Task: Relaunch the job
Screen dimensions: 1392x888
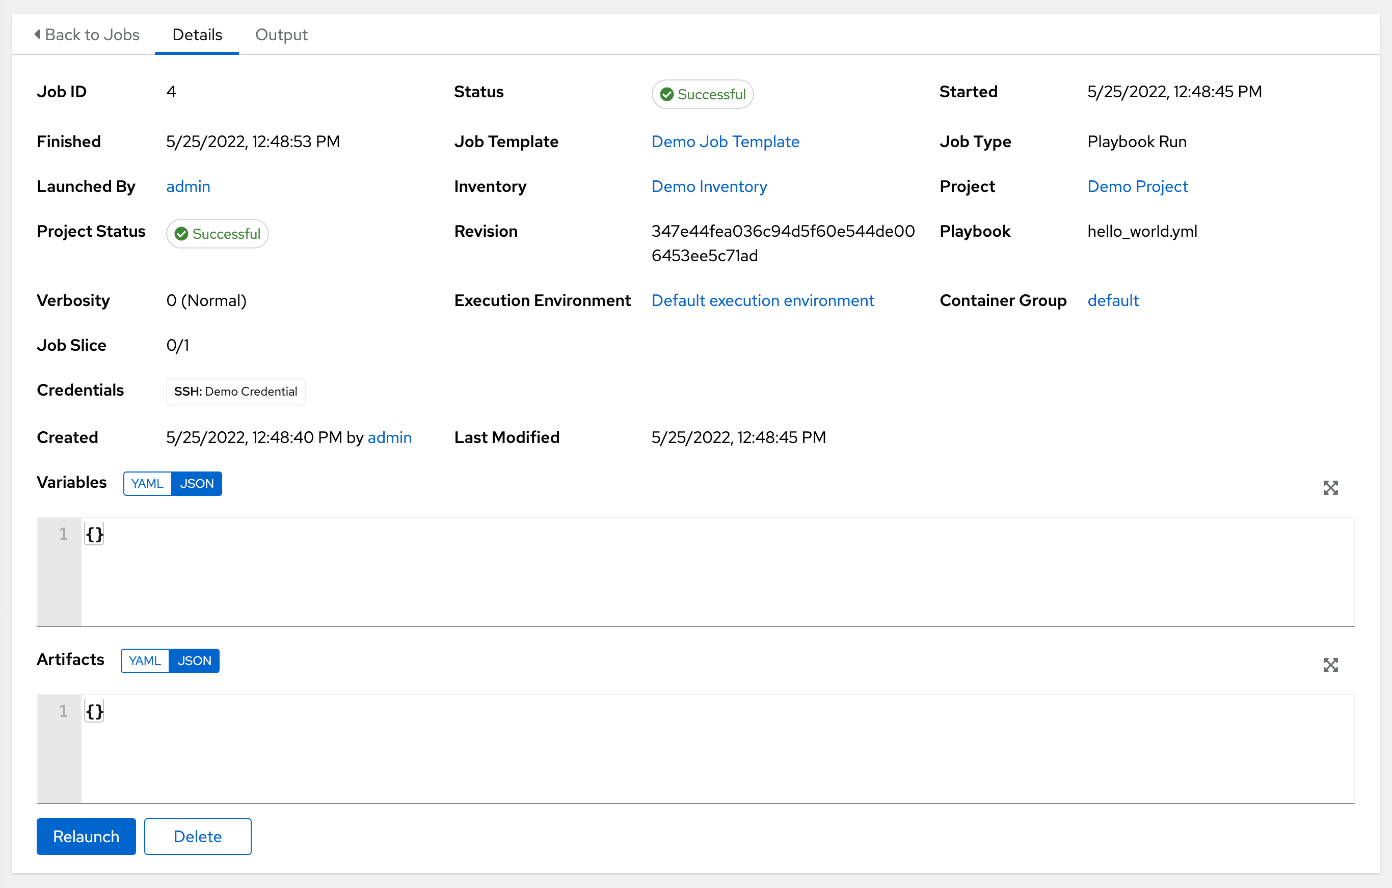Action: pyautogui.click(x=86, y=836)
